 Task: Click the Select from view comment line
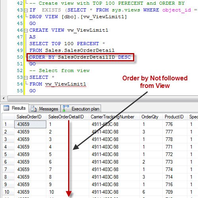59,70
